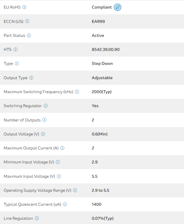Click Number of Outputs info icon
The image size is (184, 224).
coord(45,120)
